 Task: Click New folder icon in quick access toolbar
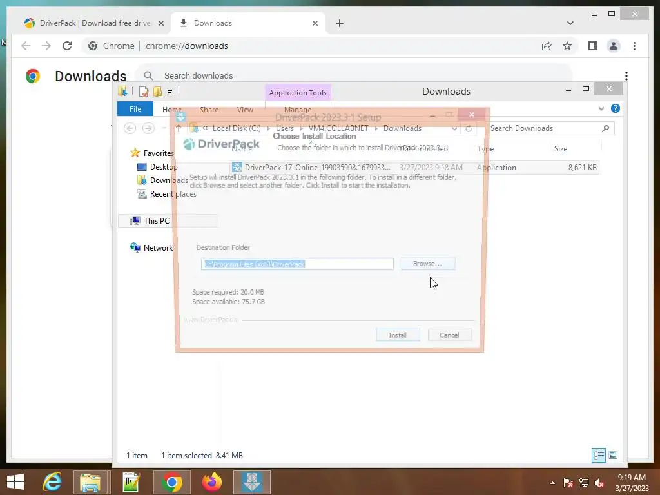click(158, 92)
